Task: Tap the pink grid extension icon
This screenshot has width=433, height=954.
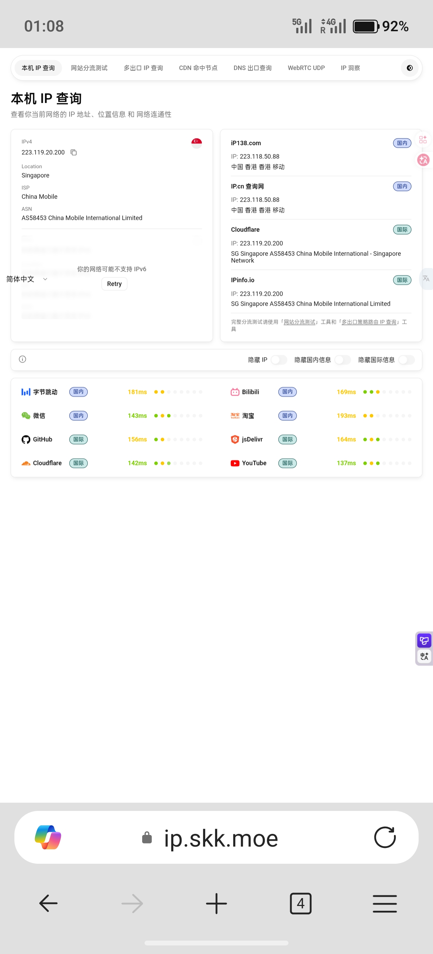Action: click(423, 140)
